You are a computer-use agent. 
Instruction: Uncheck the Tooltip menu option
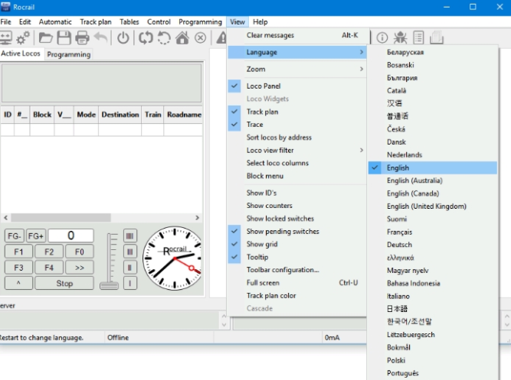pyautogui.click(x=257, y=258)
